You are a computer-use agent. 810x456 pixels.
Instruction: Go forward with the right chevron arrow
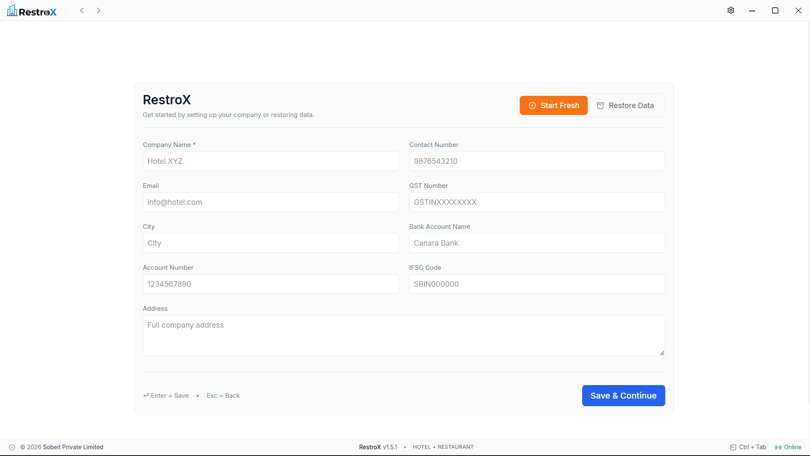(x=99, y=11)
